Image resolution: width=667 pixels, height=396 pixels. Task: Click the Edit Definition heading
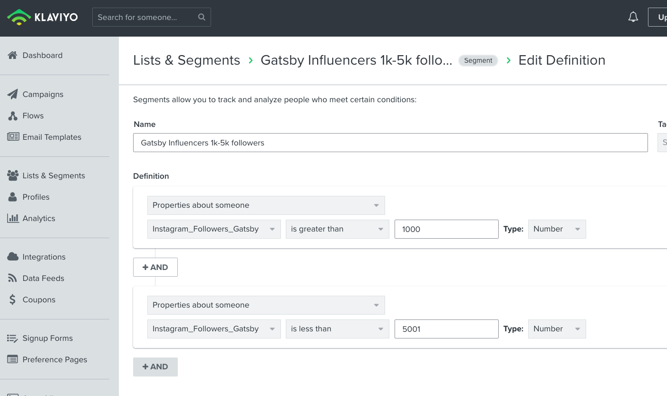point(562,60)
